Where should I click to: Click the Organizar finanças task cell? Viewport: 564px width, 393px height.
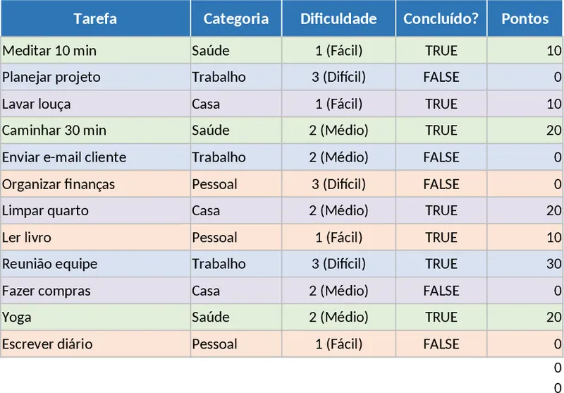95,184
